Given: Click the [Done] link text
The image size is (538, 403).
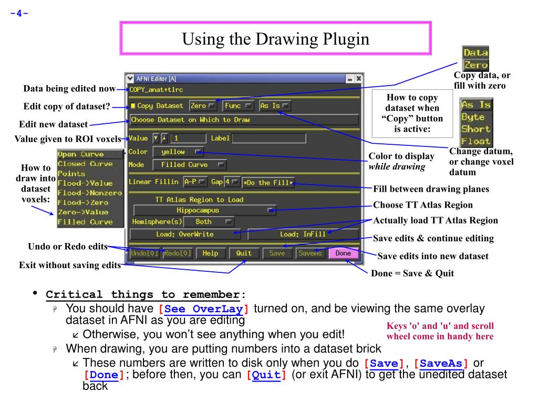Looking at the screenshot, I should pos(104,375).
